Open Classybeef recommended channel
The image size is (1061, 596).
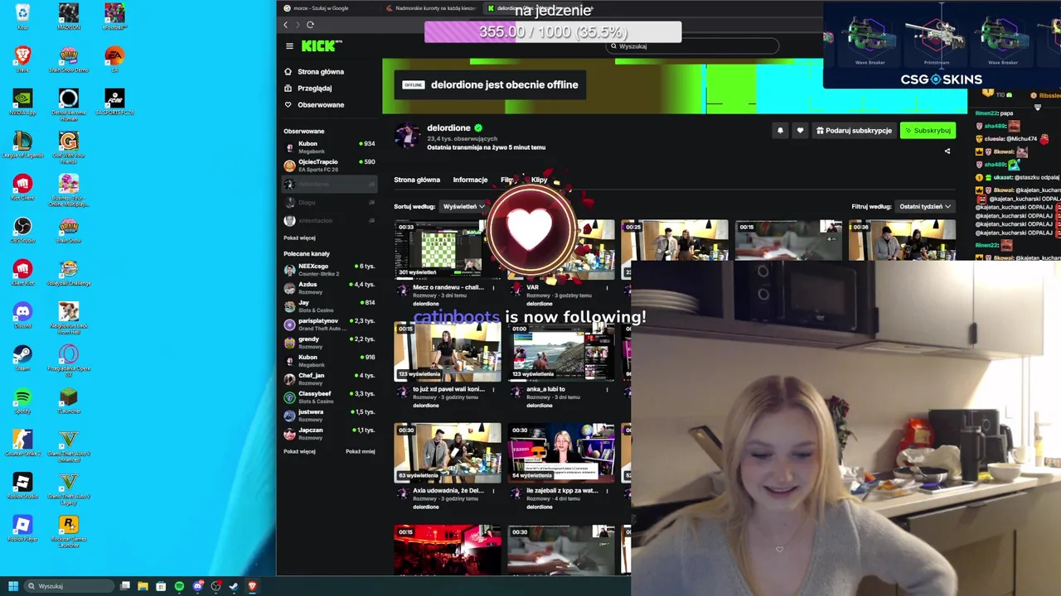click(329, 397)
